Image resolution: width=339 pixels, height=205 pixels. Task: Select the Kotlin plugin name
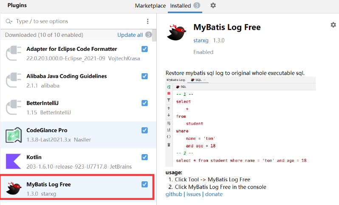point(34,158)
